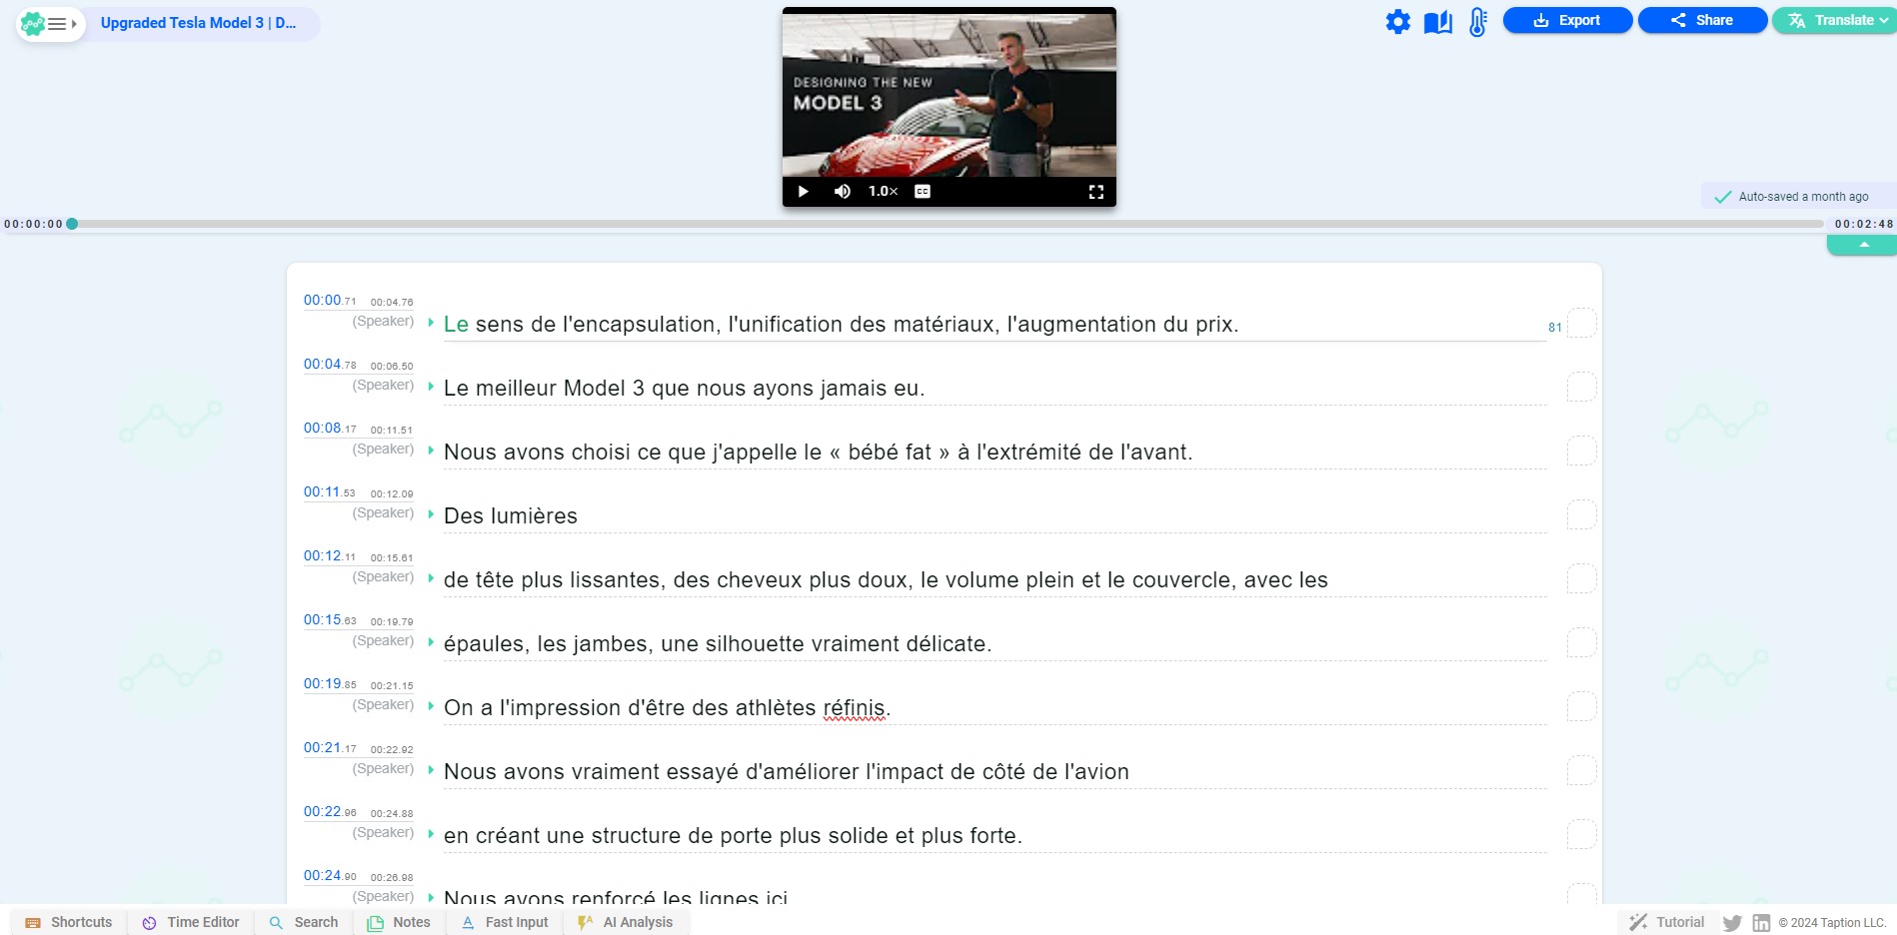Check the box for 'épaules, les jambes' line

[x=1581, y=642]
